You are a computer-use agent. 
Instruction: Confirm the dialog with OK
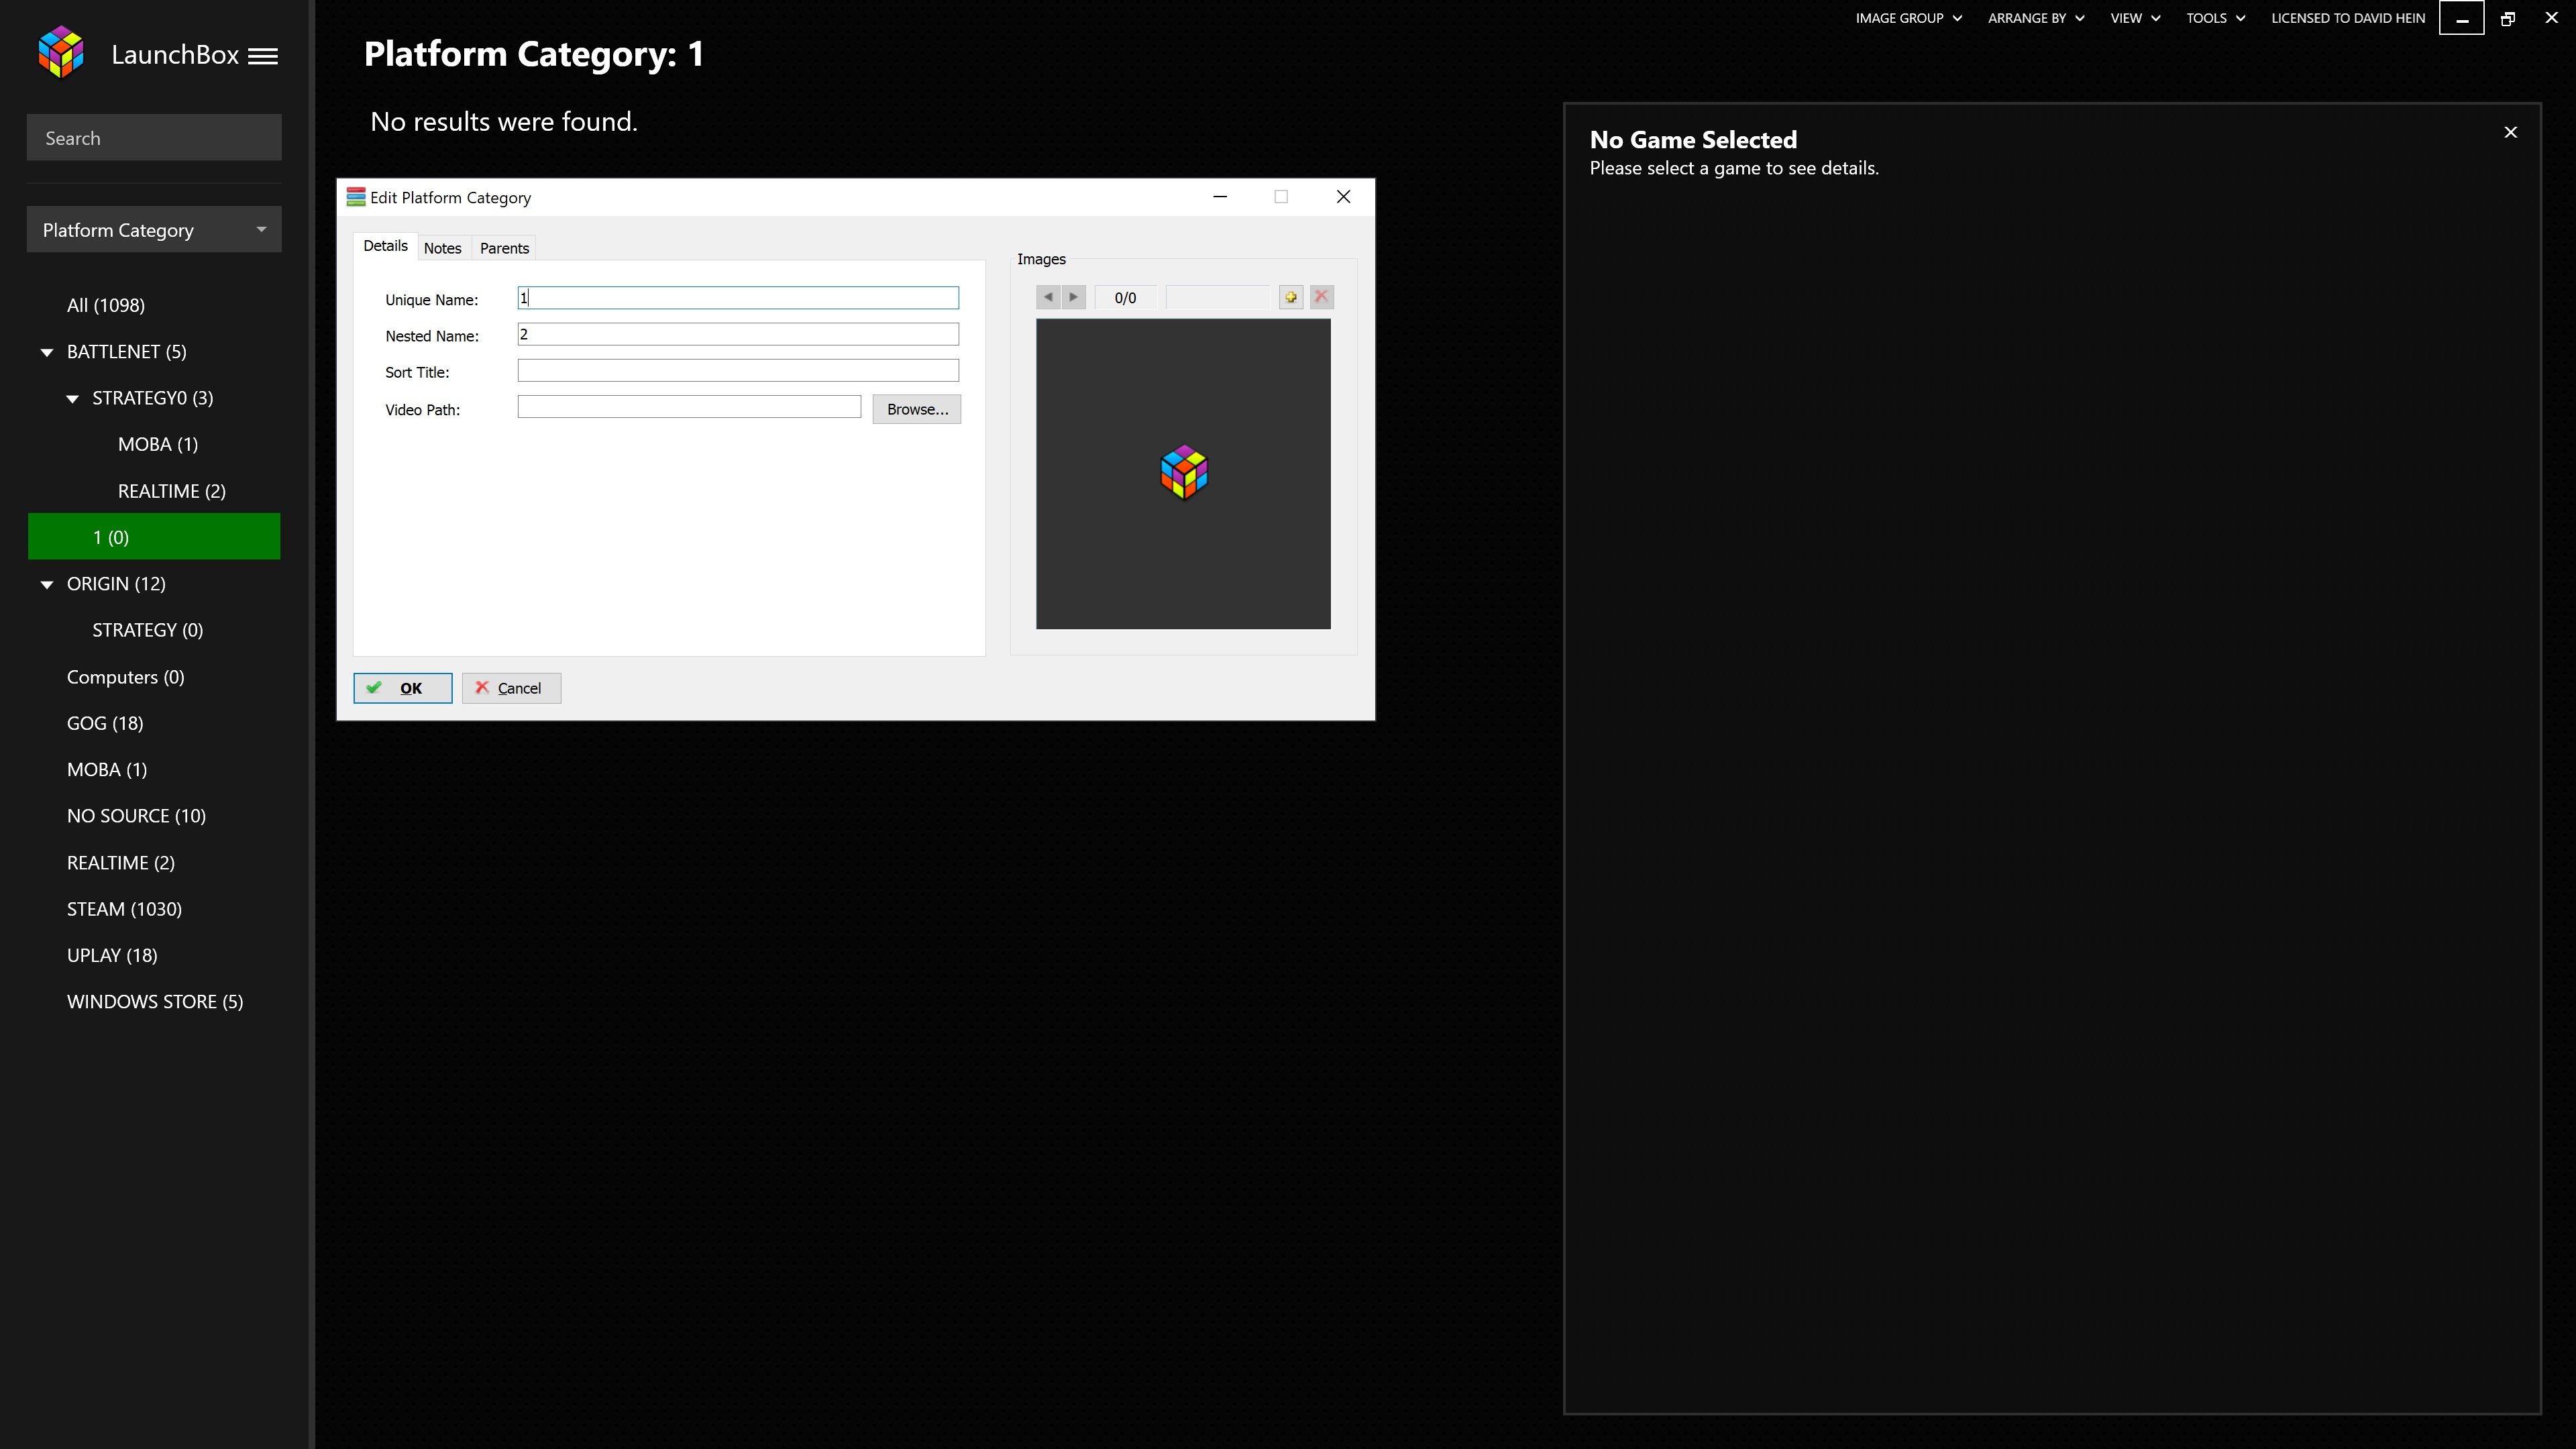pos(402,688)
